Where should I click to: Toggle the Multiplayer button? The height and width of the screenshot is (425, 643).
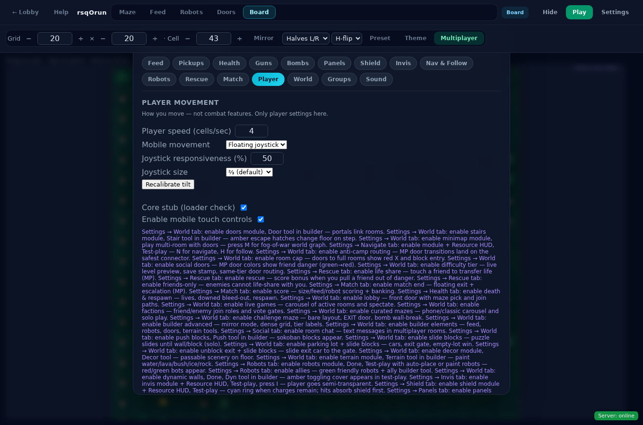[459, 38]
